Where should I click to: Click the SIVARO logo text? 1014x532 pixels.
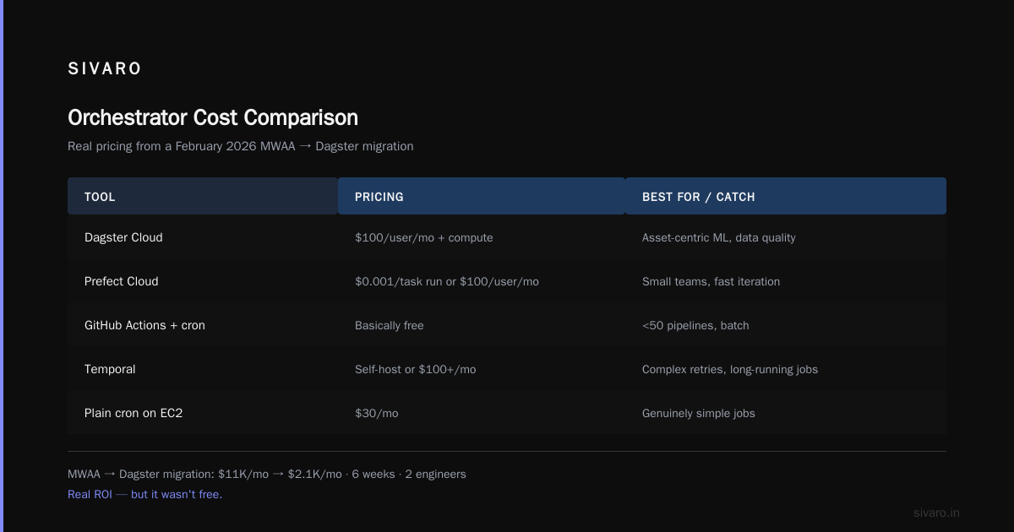tap(105, 69)
